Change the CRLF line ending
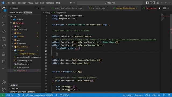 (x=154, y=95)
